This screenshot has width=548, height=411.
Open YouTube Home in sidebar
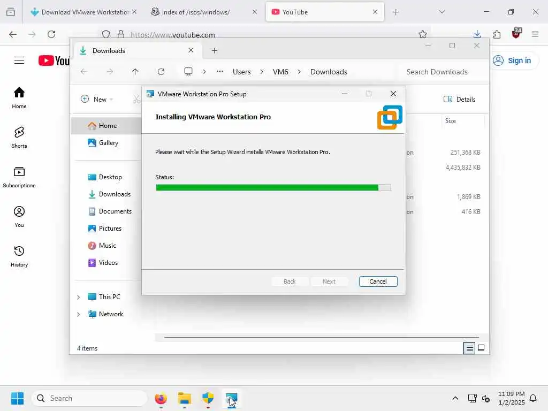point(19,98)
